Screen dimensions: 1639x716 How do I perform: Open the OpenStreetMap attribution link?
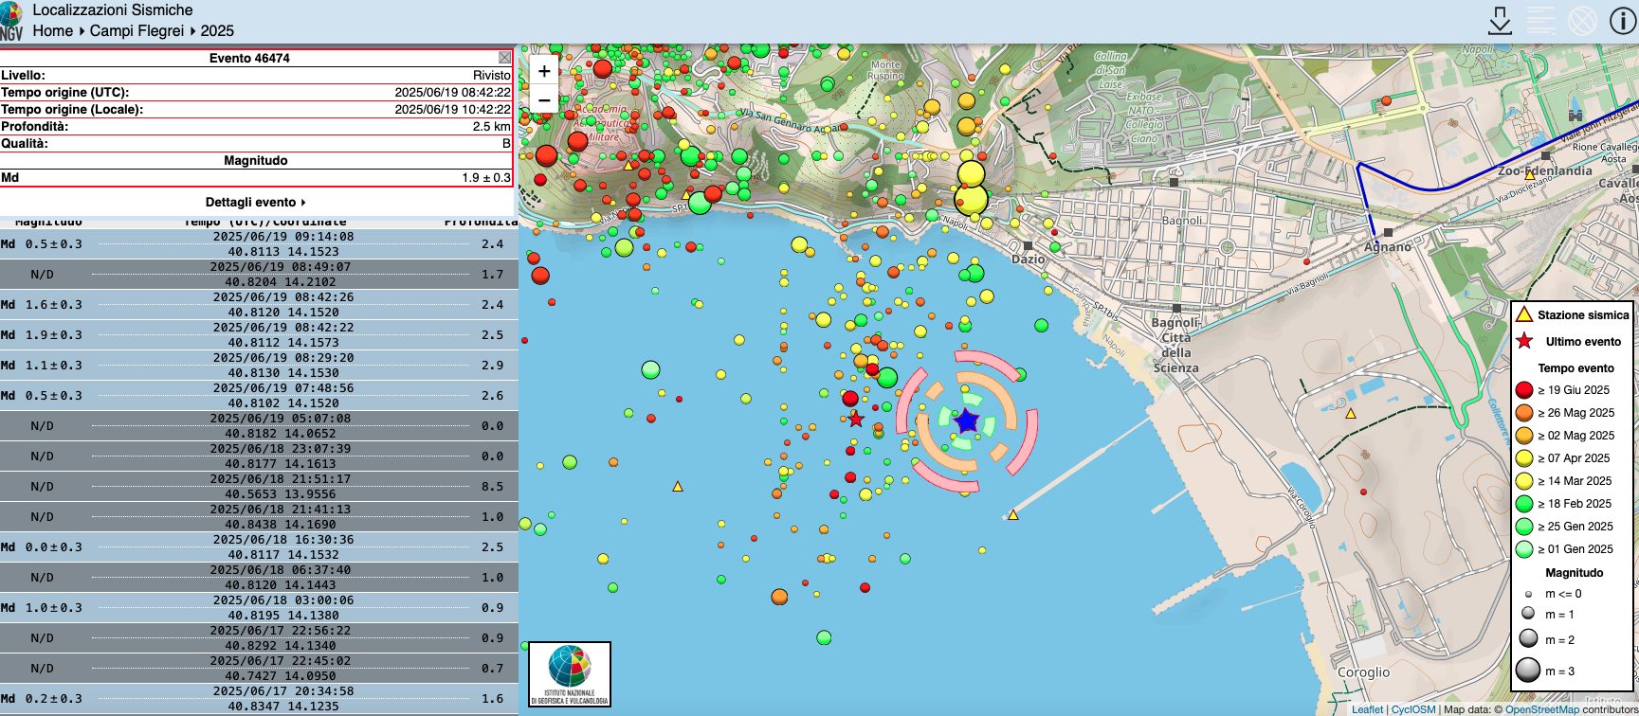(x=1541, y=709)
